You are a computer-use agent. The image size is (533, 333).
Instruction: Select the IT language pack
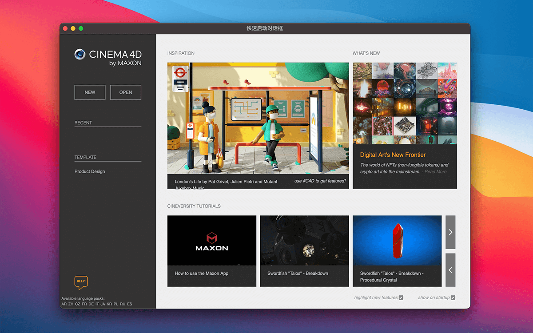(x=97, y=304)
